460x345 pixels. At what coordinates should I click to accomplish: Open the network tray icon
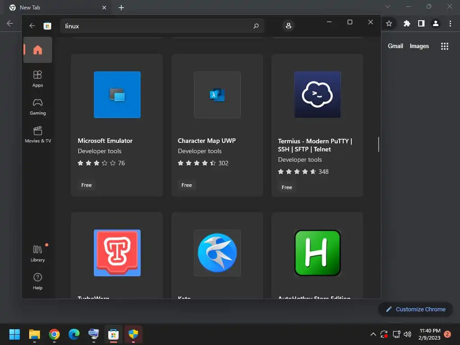tap(396, 334)
